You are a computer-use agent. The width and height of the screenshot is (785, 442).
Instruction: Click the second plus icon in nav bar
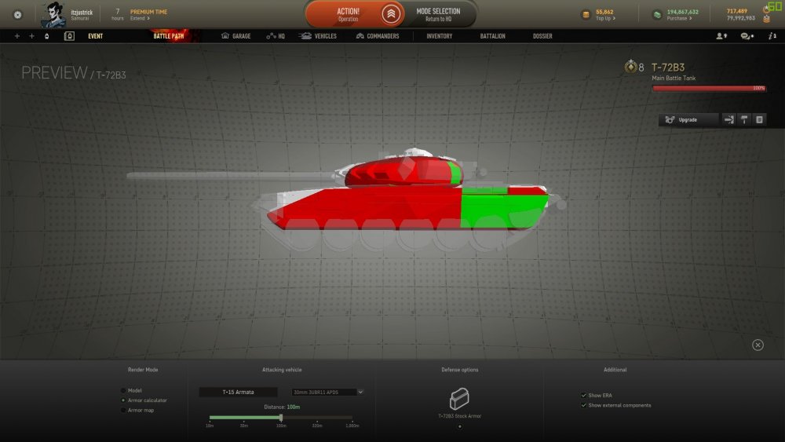(x=31, y=36)
